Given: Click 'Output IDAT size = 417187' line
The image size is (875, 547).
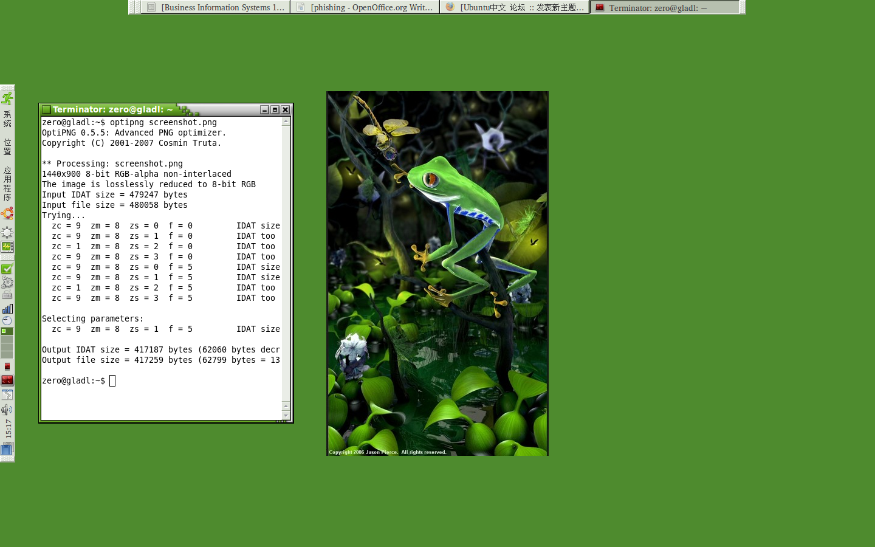Looking at the screenshot, I should pos(161,349).
